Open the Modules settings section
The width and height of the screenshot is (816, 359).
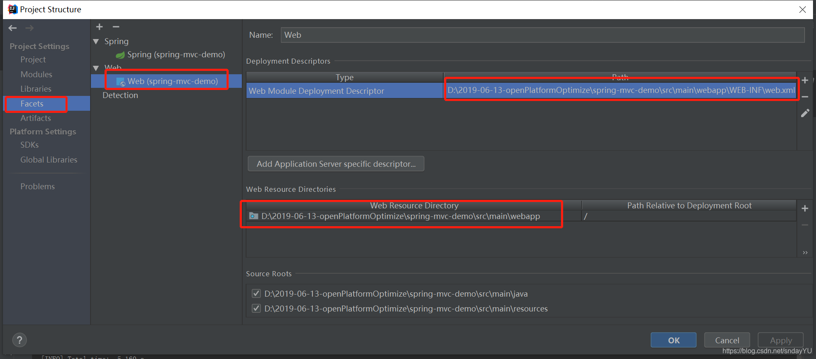(37, 74)
